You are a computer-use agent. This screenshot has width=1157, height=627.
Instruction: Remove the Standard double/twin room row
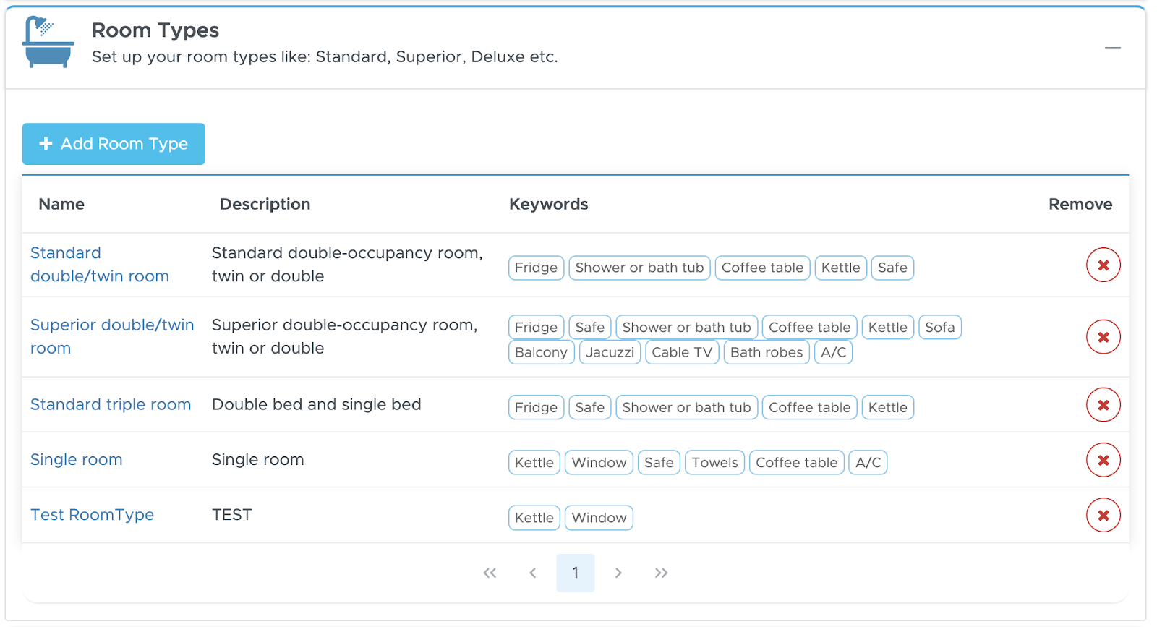click(x=1103, y=265)
